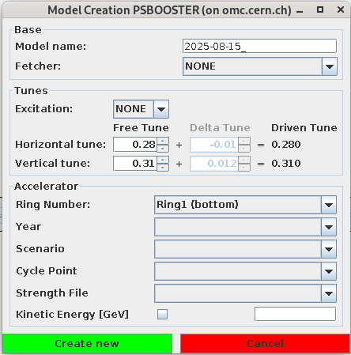The height and width of the screenshot is (355, 351).
Task: Click the Horizontal tune free tune field
Action: pos(135,145)
